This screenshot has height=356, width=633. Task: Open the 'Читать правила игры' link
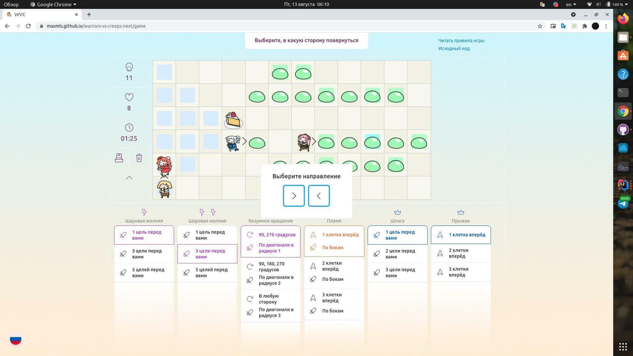461,41
